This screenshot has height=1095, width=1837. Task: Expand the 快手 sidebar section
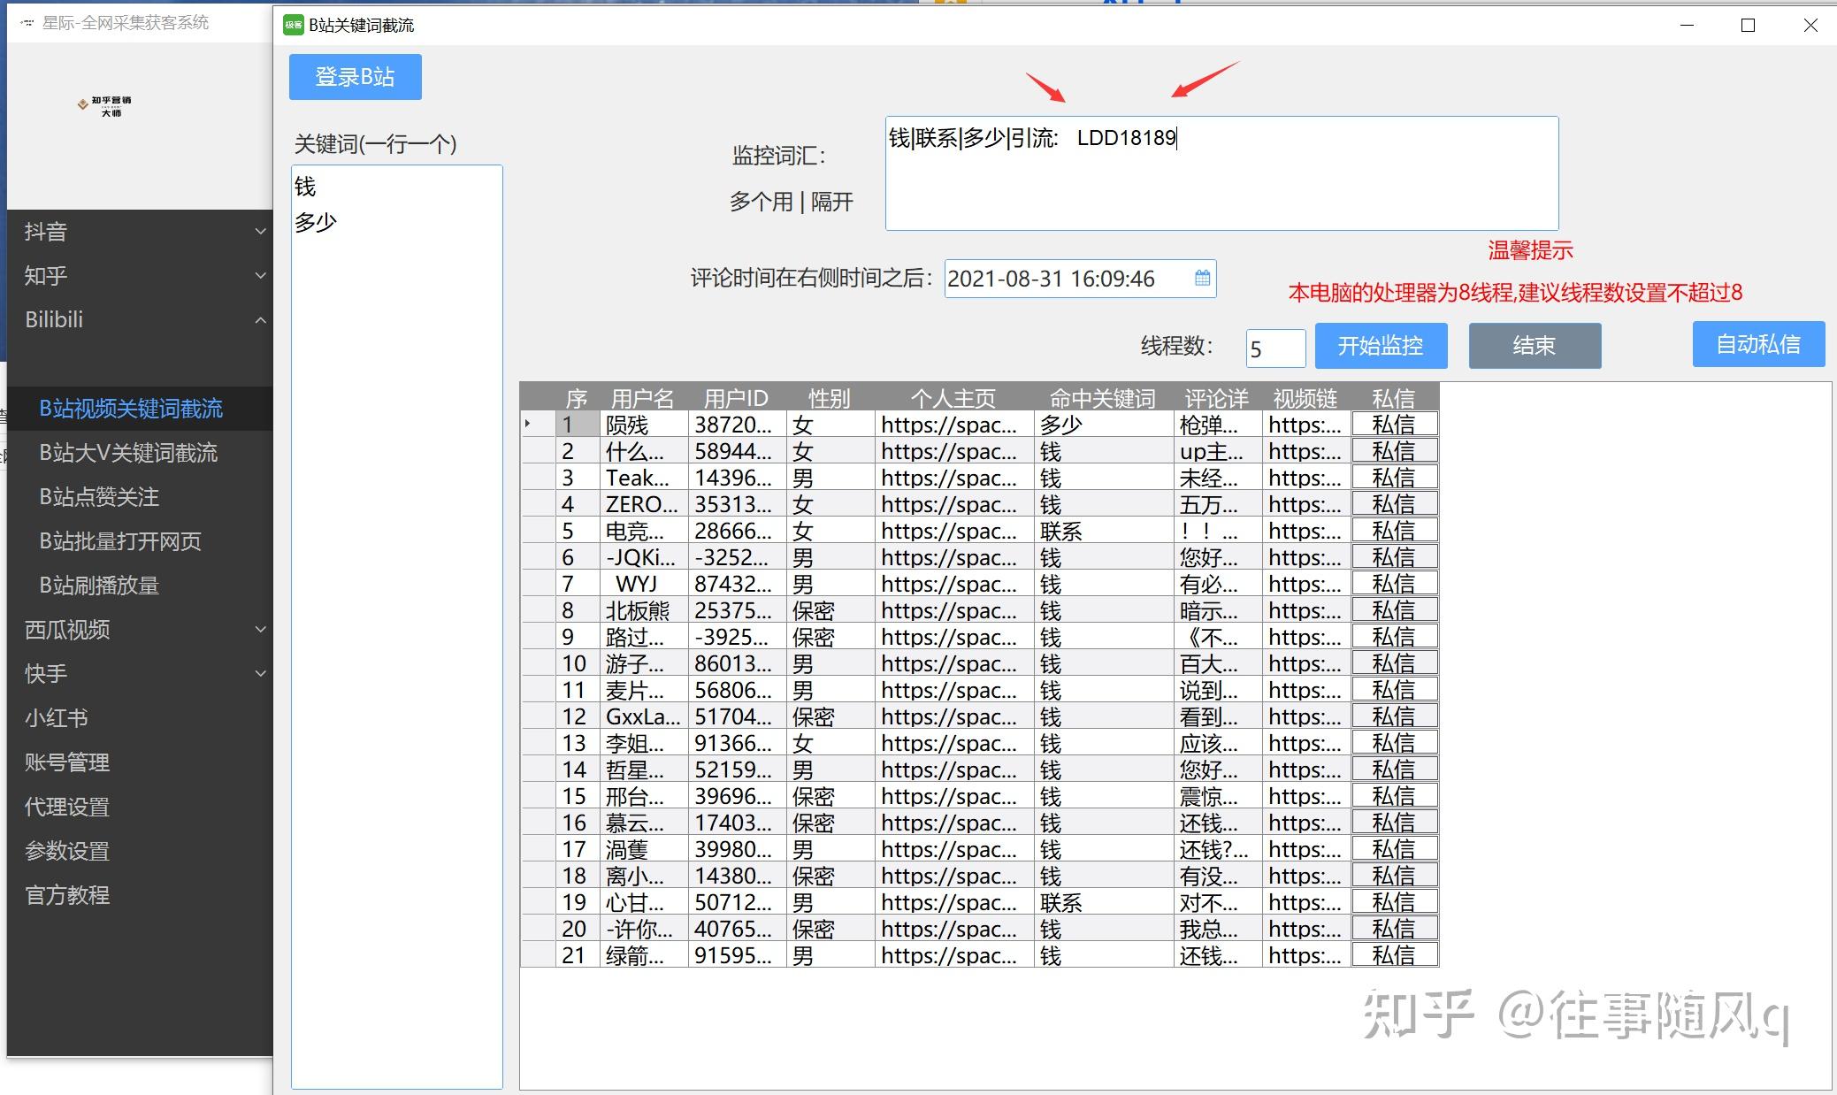click(x=260, y=674)
